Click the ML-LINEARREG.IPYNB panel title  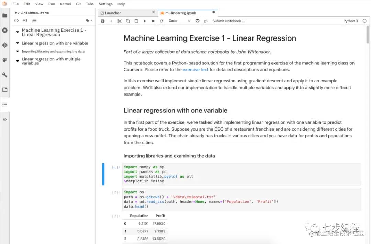pos(32,13)
